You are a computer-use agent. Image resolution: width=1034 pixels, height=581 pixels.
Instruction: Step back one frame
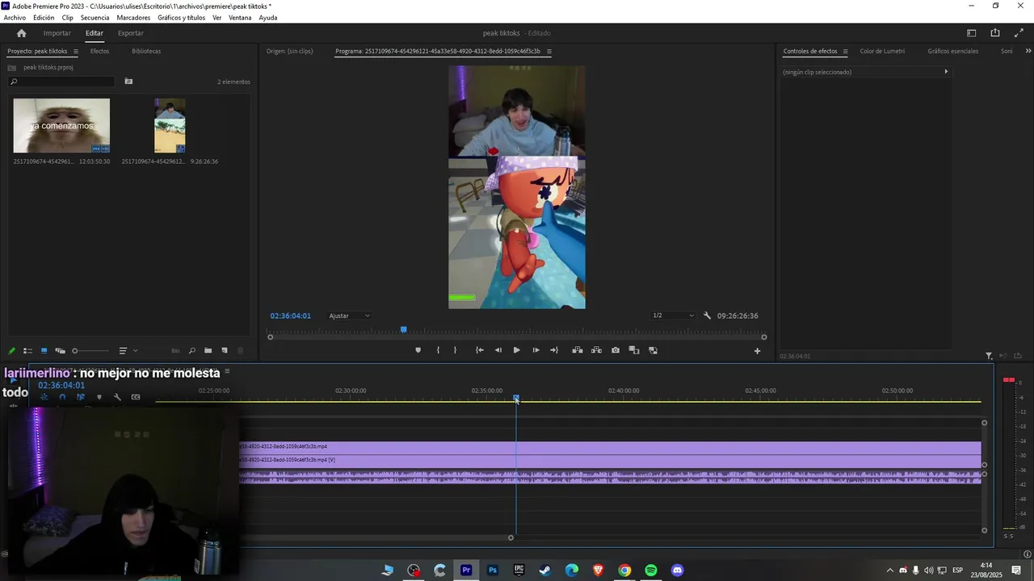click(x=498, y=350)
